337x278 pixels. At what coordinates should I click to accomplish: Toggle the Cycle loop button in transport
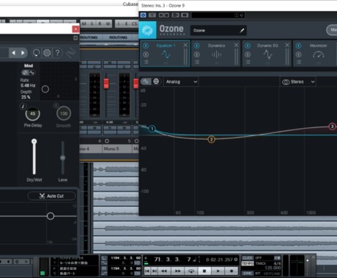click(191, 271)
